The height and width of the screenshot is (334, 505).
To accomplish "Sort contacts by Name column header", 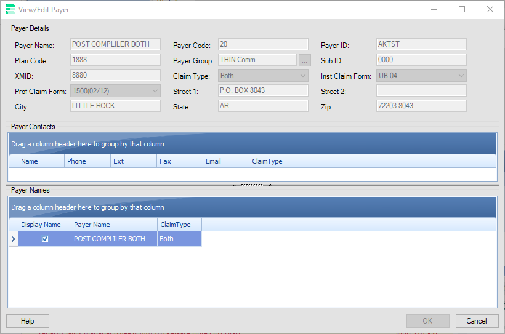I will 41,161.
